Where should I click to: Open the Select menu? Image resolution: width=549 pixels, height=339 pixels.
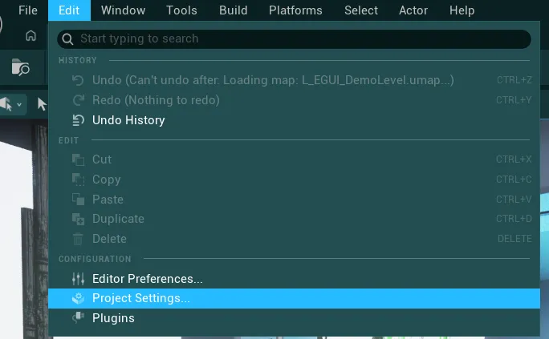(361, 10)
